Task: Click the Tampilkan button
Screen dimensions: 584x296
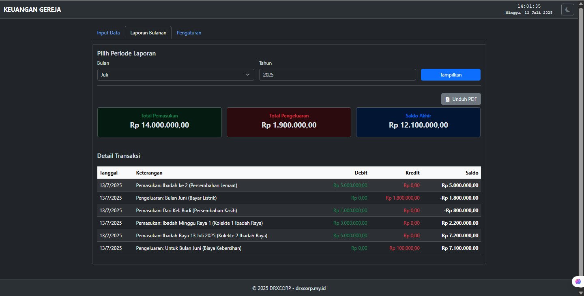Action: 451,75
